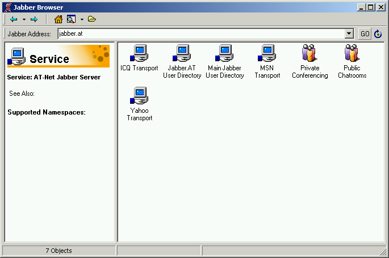Click the 'Supported Namespaces:' heading
This screenshot has width=389, height=258.
47,112
